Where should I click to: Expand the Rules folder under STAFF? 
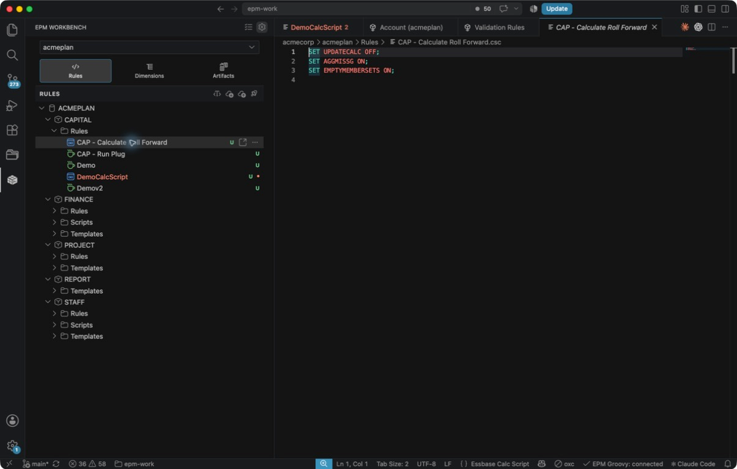point(54,313)
